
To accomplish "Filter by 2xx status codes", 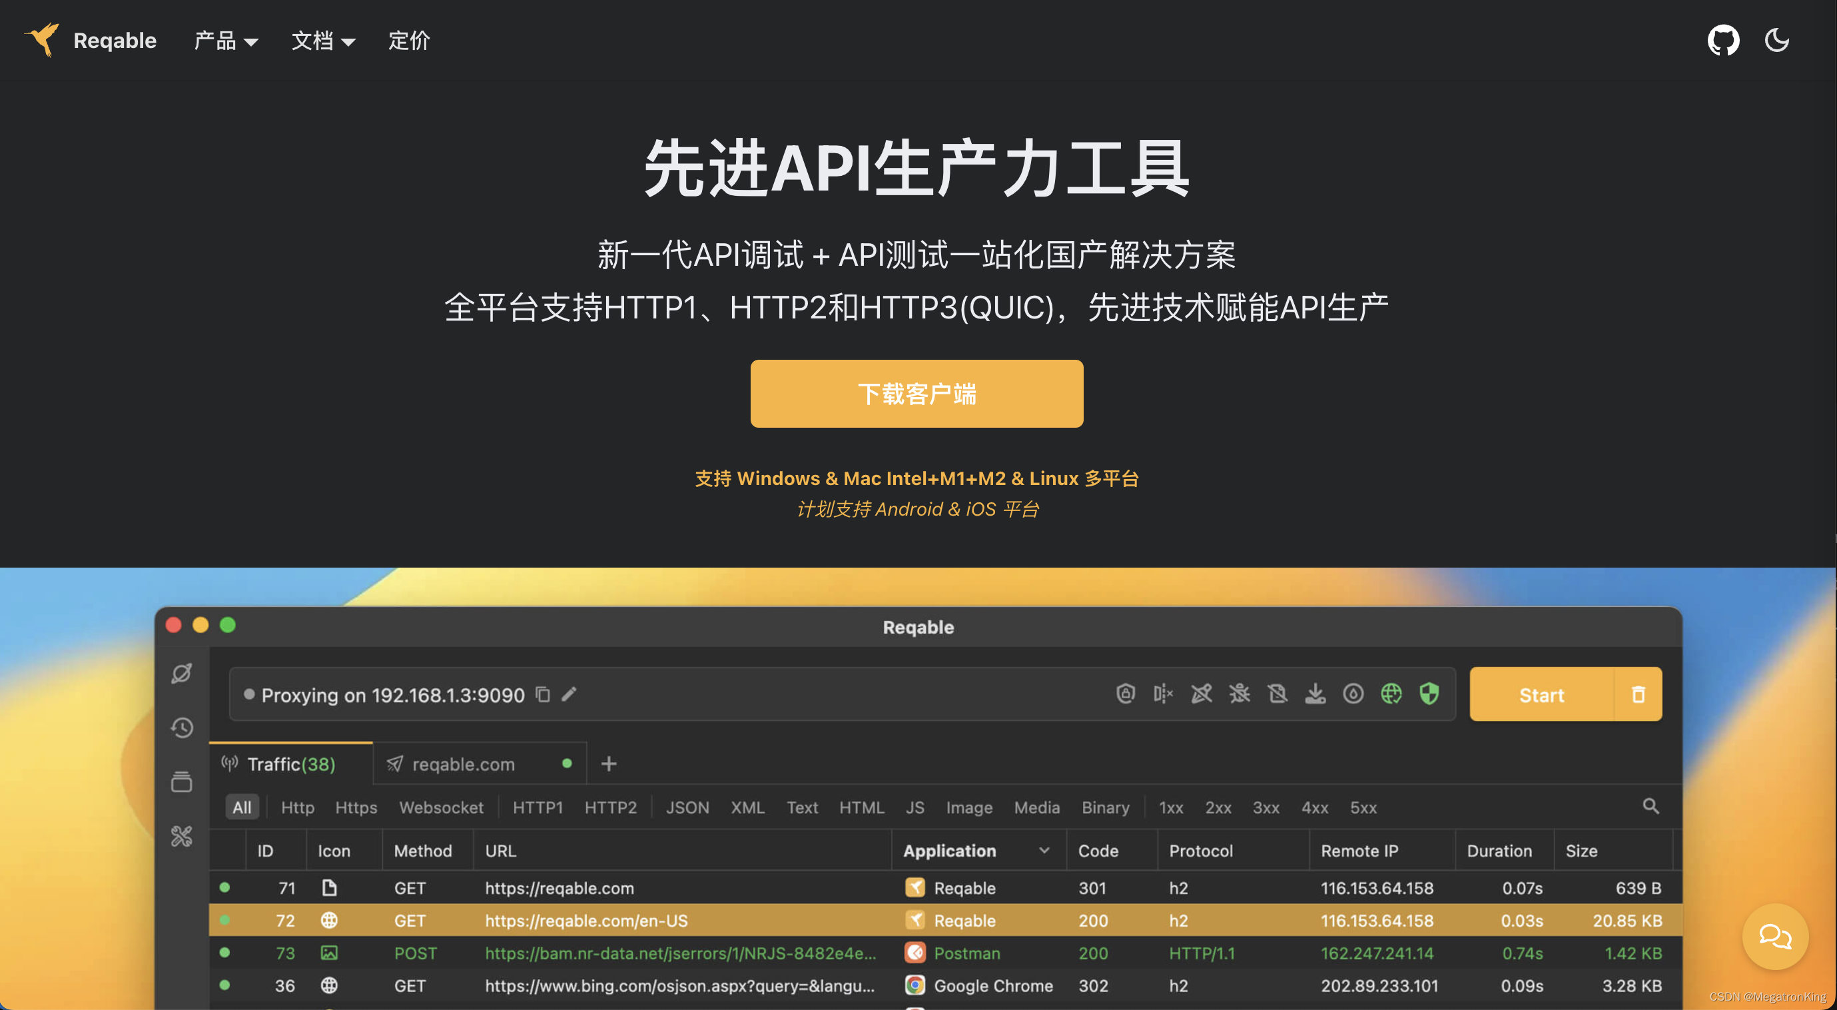I will click(x=1218, y=807).
